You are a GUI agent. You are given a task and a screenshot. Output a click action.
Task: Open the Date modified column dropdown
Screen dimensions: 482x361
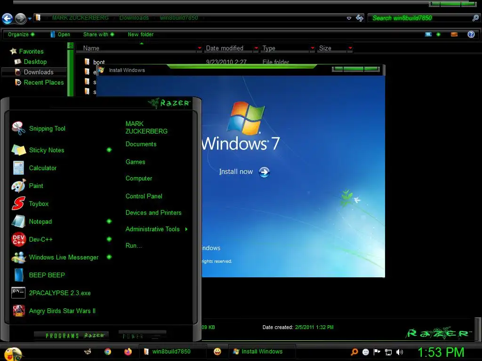256,48
